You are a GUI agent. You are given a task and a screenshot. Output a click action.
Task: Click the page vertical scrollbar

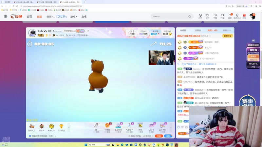[x=261, y=65]
